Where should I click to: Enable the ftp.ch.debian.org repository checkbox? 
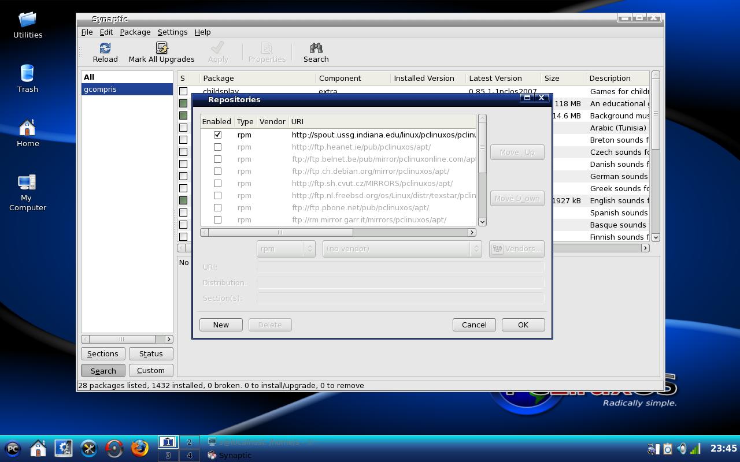217,171
